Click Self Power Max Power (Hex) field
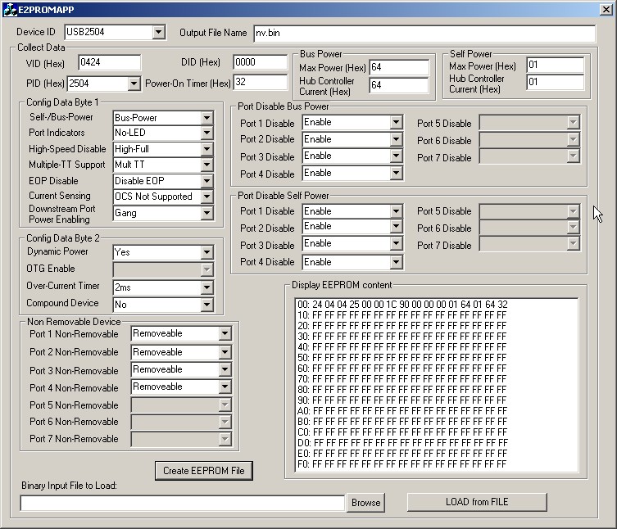Screen dimensions: 617x529 (556, 65)
